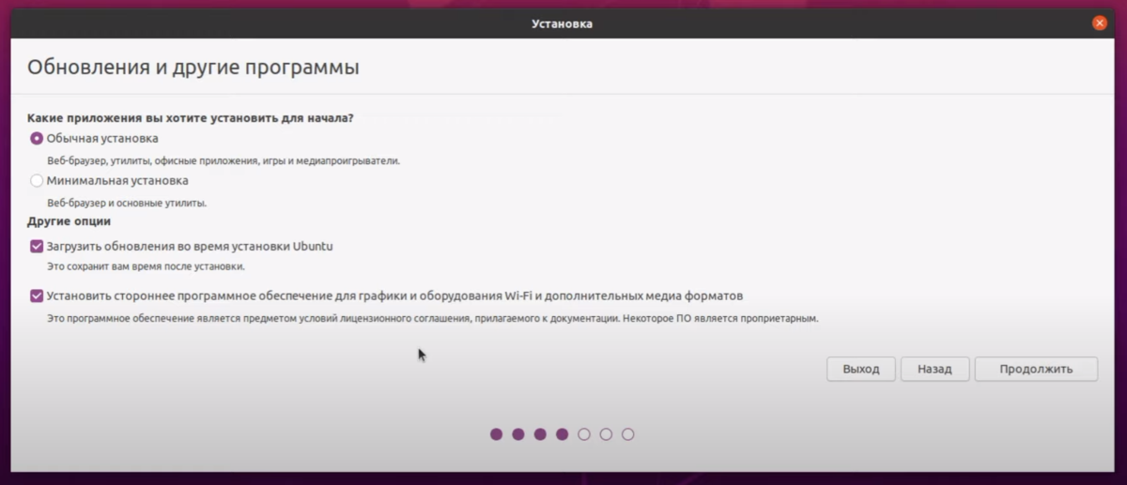Select the Обычная установка radio button
Viewport: 1127px width, 485px height.
(37, 139)
